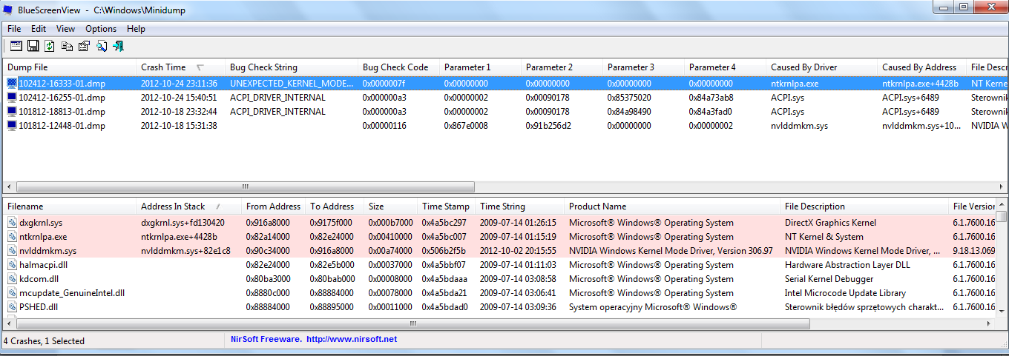
Task: Open the View menu
Action: pos(65,29)
